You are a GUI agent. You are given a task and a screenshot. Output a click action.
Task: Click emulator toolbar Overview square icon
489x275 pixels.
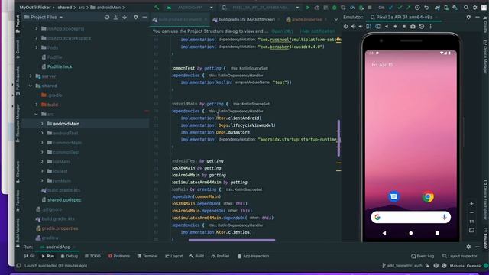(404, 27)
